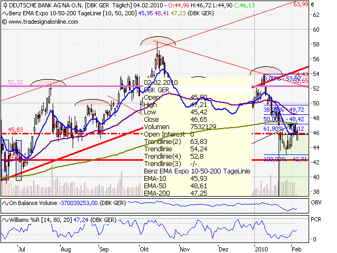The height and width of the screenshot is (253, 337).
Task: Select the DEUTSCHE BANK AG NA O.N. title
Action: pos(46,5)
